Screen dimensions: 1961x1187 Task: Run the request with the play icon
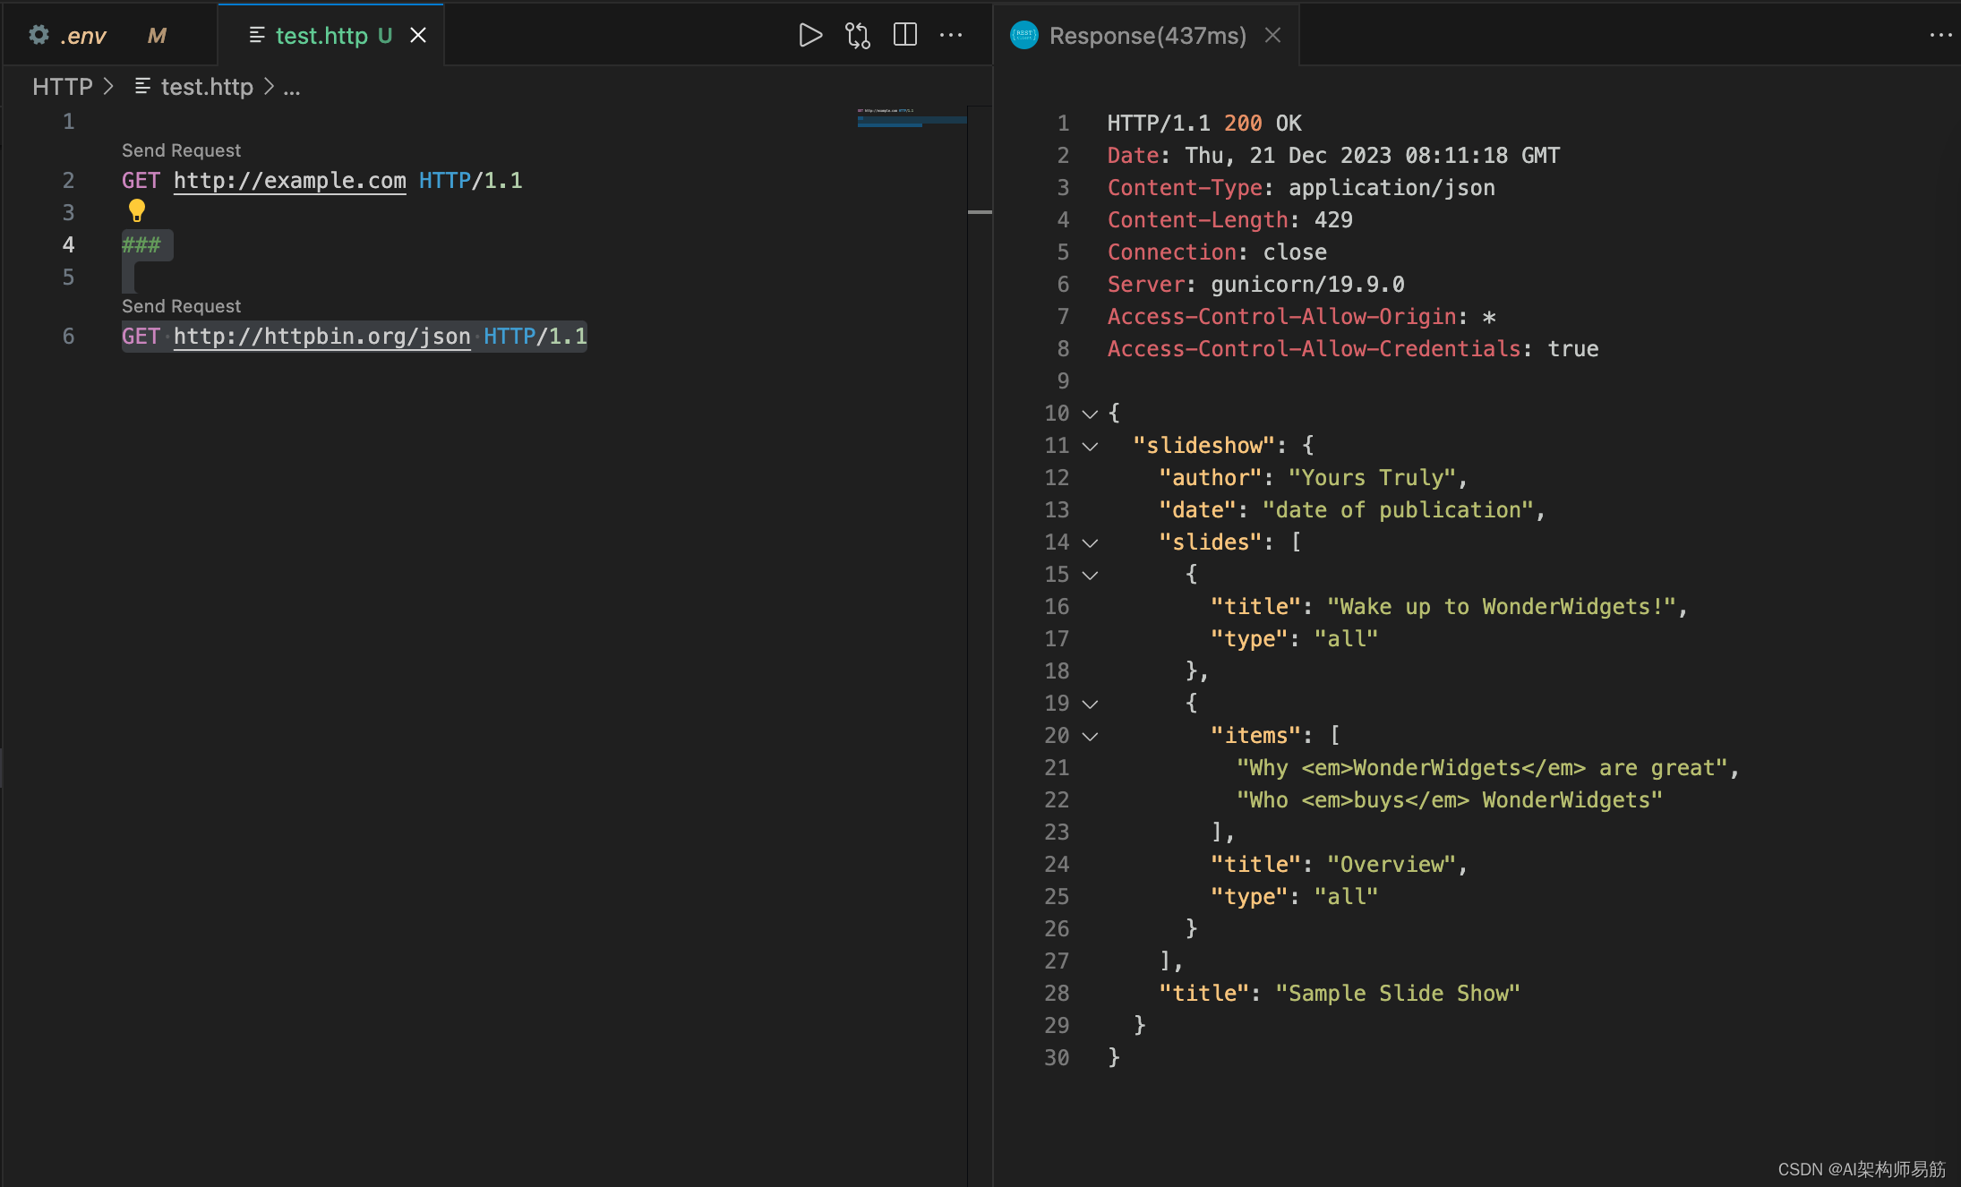point(809,36)
